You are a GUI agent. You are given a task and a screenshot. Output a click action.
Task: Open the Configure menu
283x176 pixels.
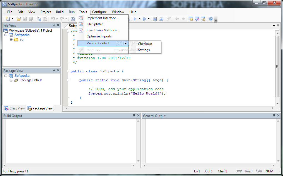point(99,12)
